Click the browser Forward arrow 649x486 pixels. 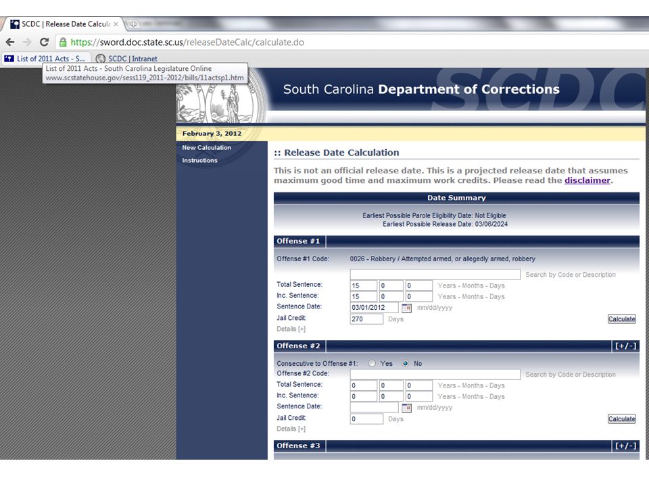tap(27, 42)
